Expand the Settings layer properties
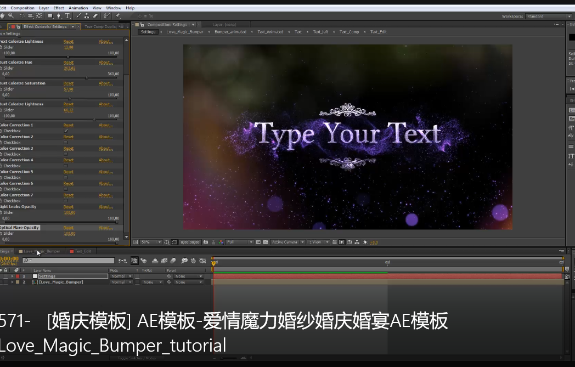 13,276
